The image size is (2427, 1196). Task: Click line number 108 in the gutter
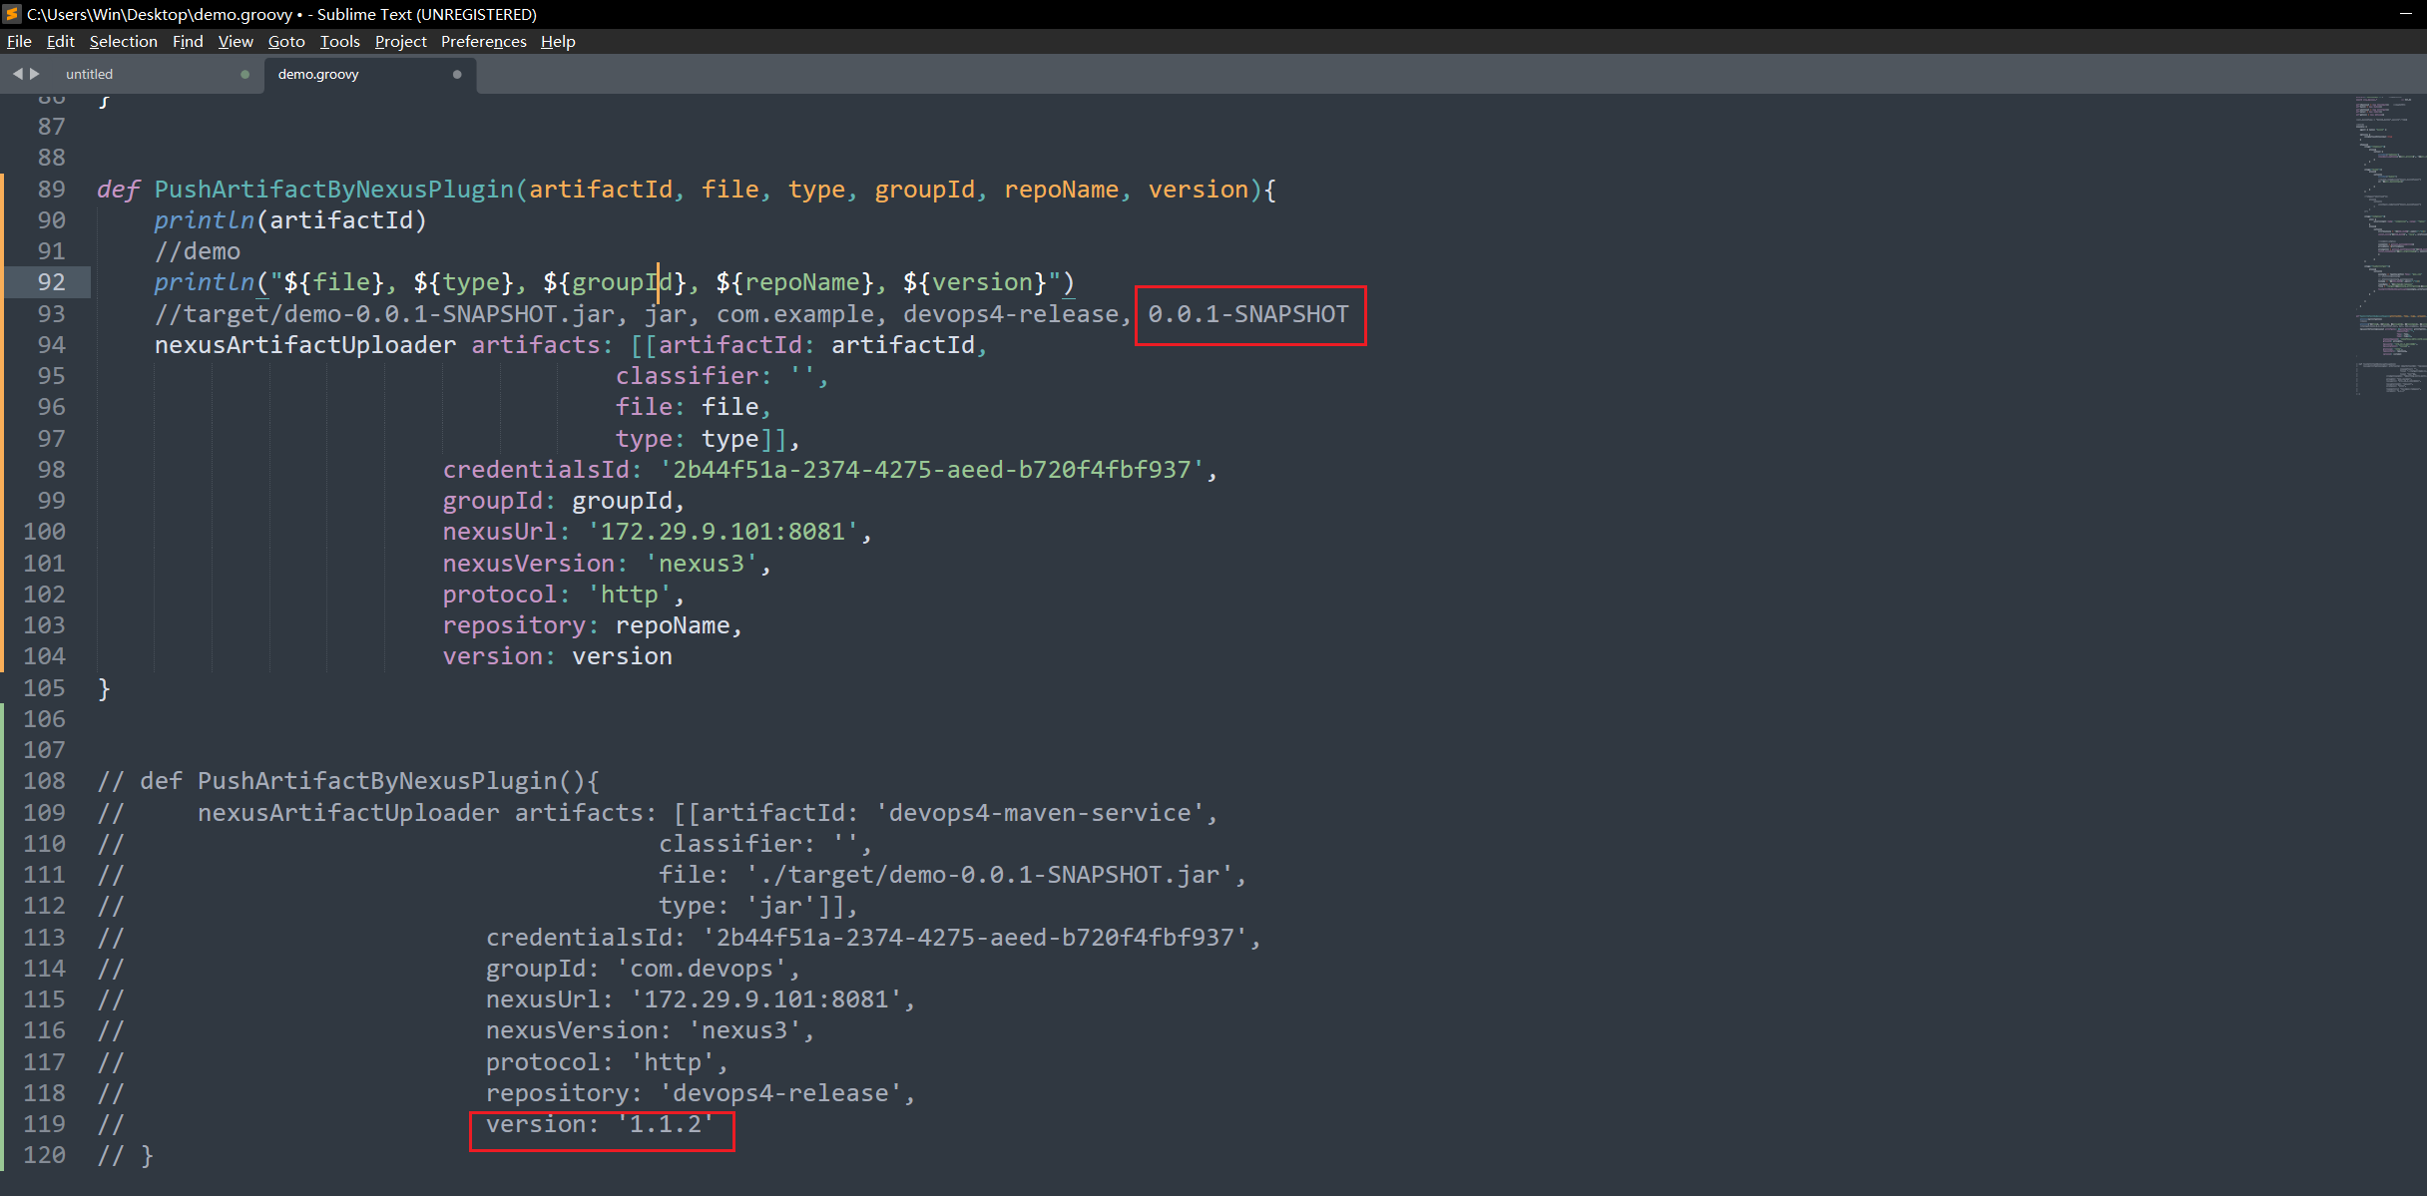click(x=44, y=781)
